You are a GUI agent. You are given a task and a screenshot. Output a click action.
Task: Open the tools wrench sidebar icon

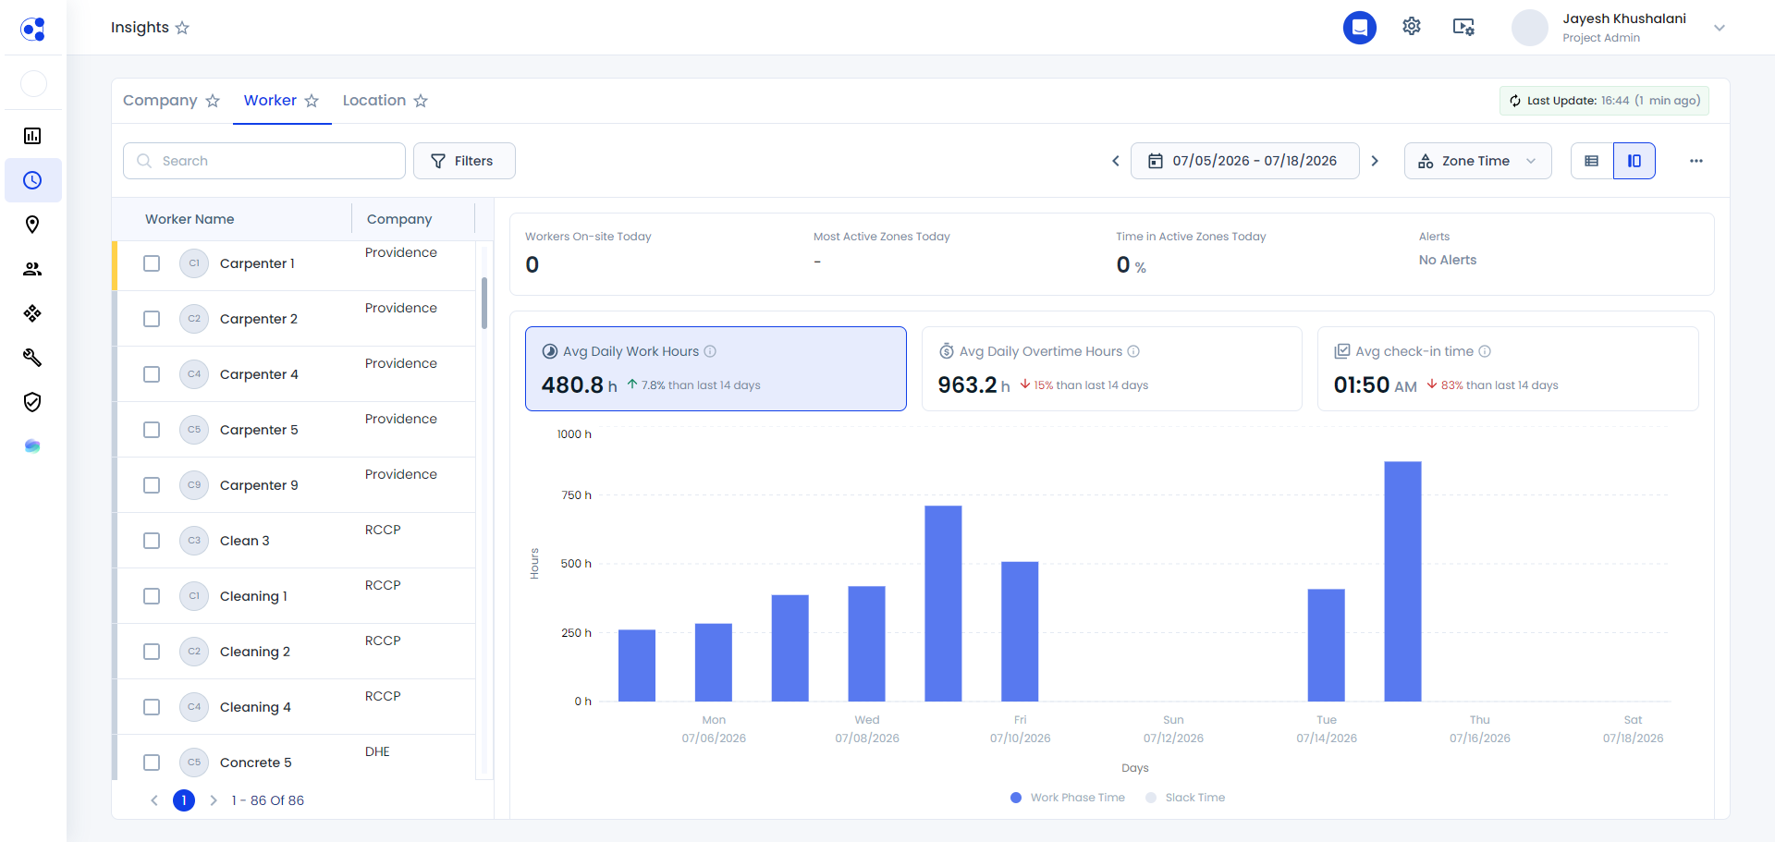pos(32,358)
